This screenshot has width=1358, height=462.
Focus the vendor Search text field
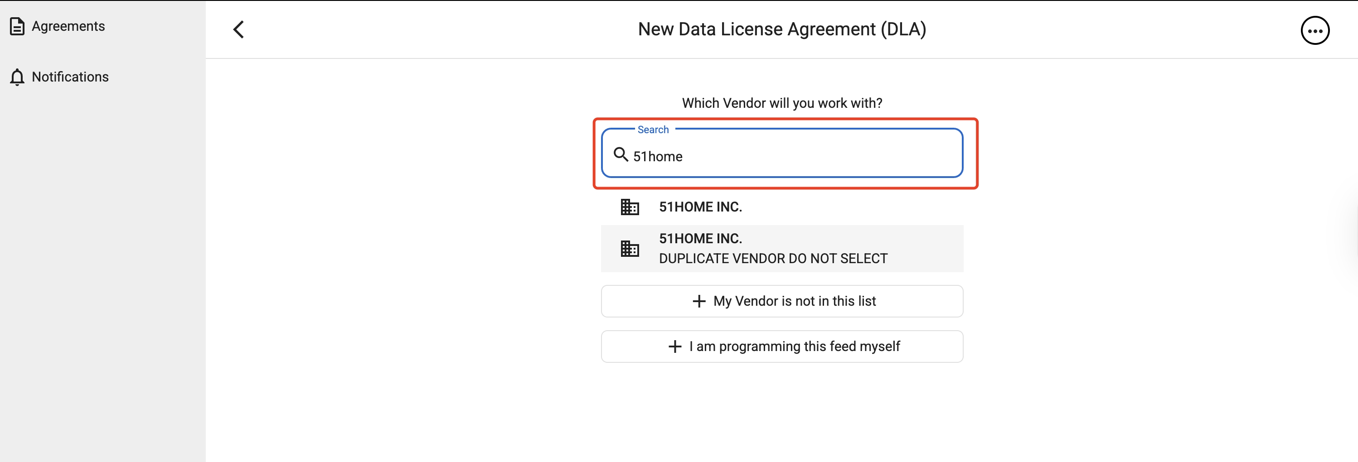click(x=791, y=156)
